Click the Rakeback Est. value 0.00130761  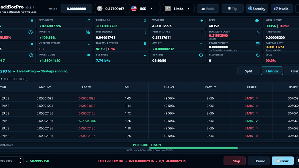click(275, 47)
